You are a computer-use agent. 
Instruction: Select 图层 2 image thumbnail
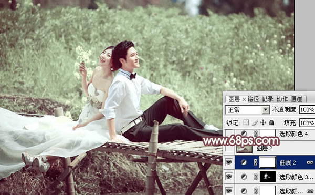(x=245, y=149)
